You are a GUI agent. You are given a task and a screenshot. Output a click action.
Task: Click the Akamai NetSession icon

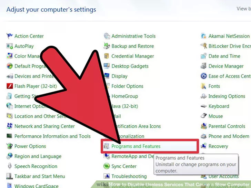coord(204,36)
